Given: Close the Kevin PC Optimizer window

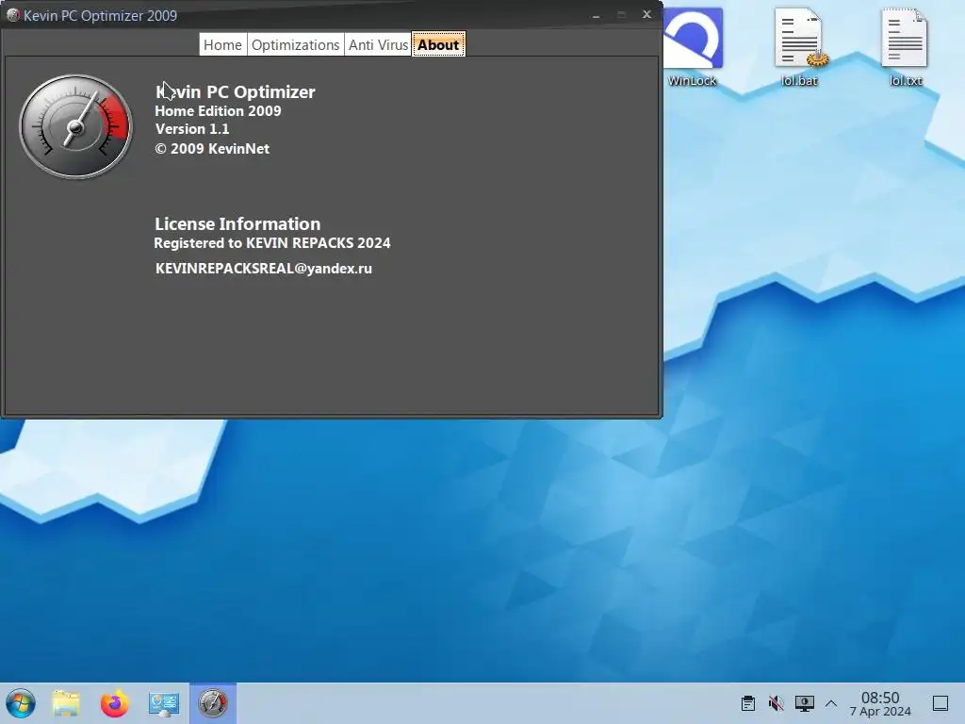Looking at the screenshot, I should pos(646,14).
